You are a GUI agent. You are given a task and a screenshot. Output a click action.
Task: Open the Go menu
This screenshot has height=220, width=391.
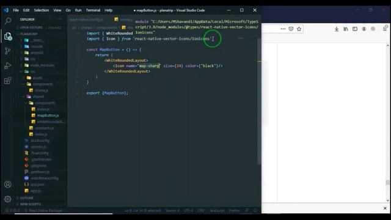pos(68,10)
